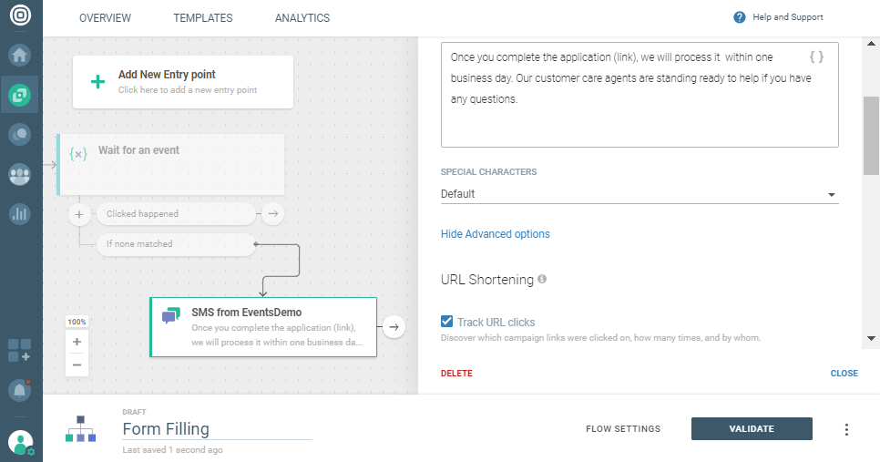Open the Conversations chat icon in sidebar

(x=19, y=135)
